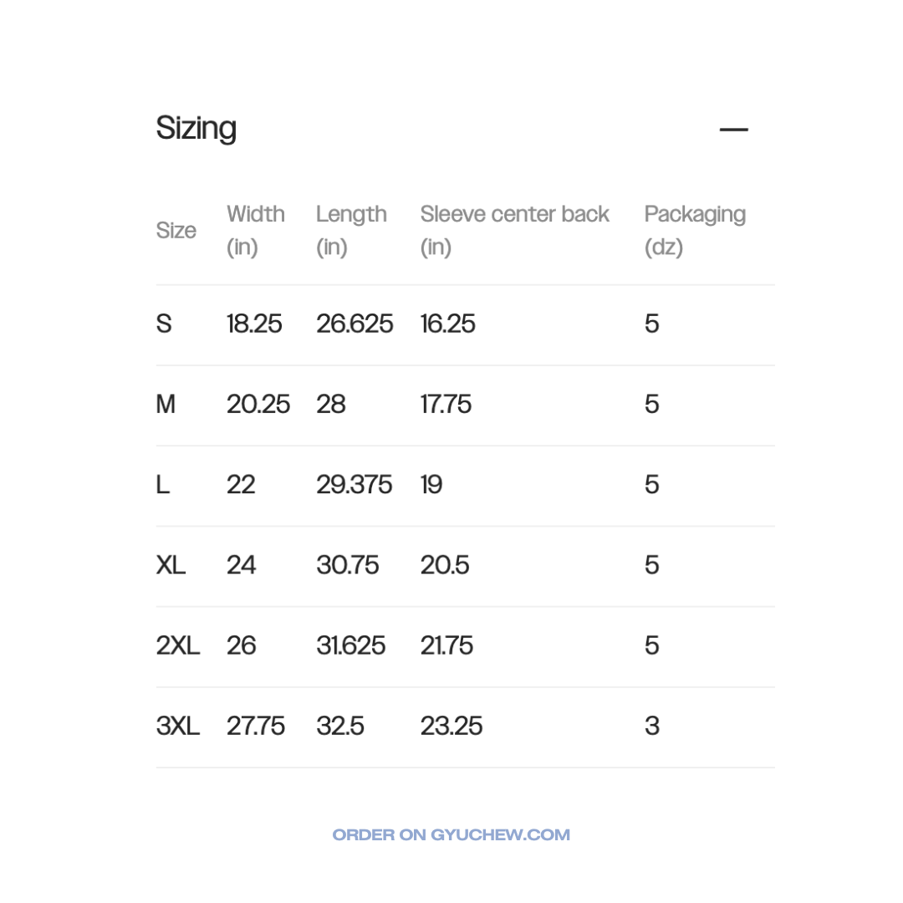Viewport: 903px width, 903px height.
Task: Select the L size row label
Action: pos(163,485)
